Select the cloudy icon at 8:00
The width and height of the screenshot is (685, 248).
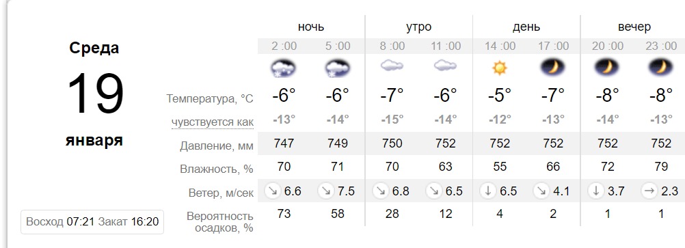coord(392,66)
